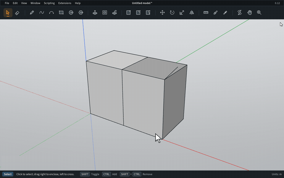
Task: Click the CTRL key hint before Add
Action: [x=106, y=174]
